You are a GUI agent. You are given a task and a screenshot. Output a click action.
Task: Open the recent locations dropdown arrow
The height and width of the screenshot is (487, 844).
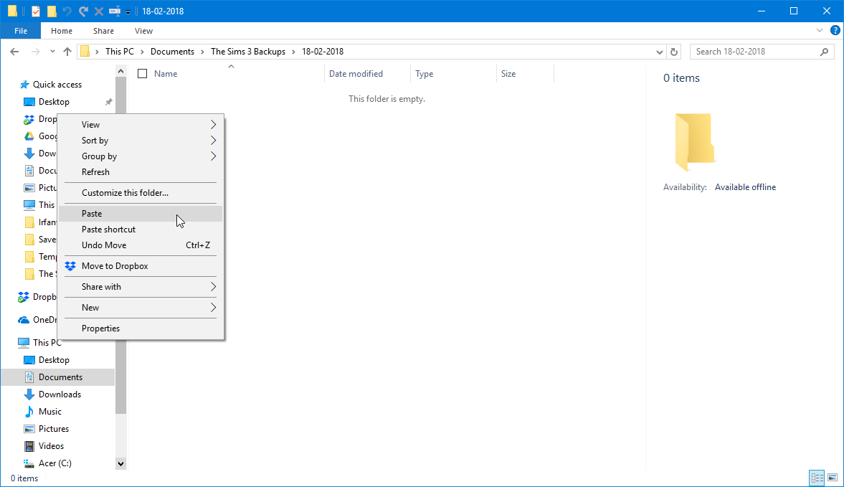pos(52,52)
